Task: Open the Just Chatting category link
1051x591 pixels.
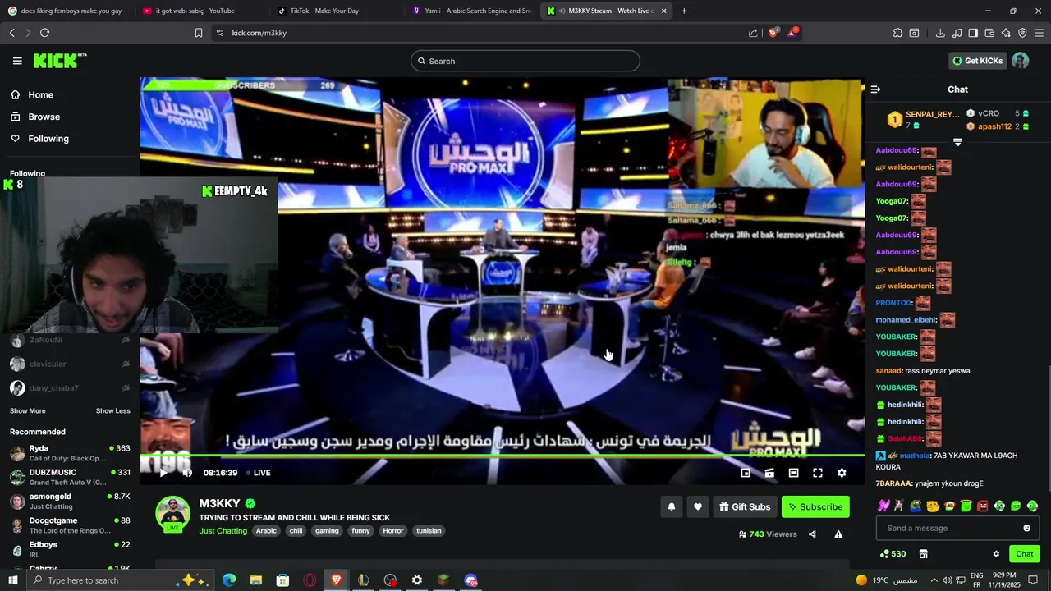Action: point(223,531)
